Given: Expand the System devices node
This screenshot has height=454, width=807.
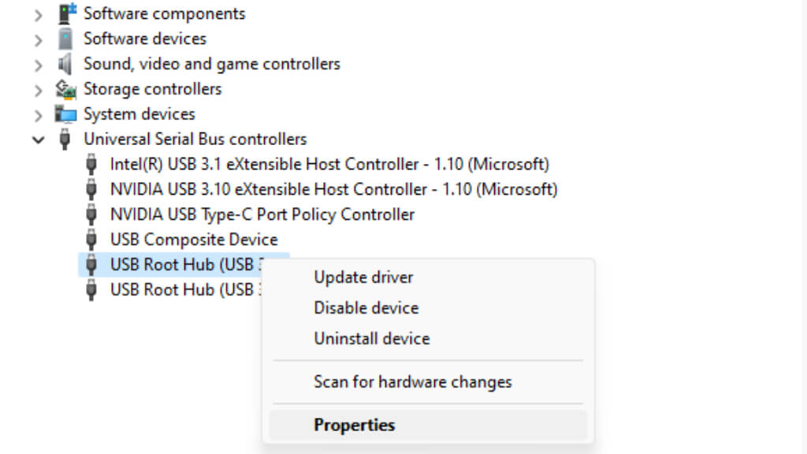Looking at the screenshot, I should (x=38, y=115).
